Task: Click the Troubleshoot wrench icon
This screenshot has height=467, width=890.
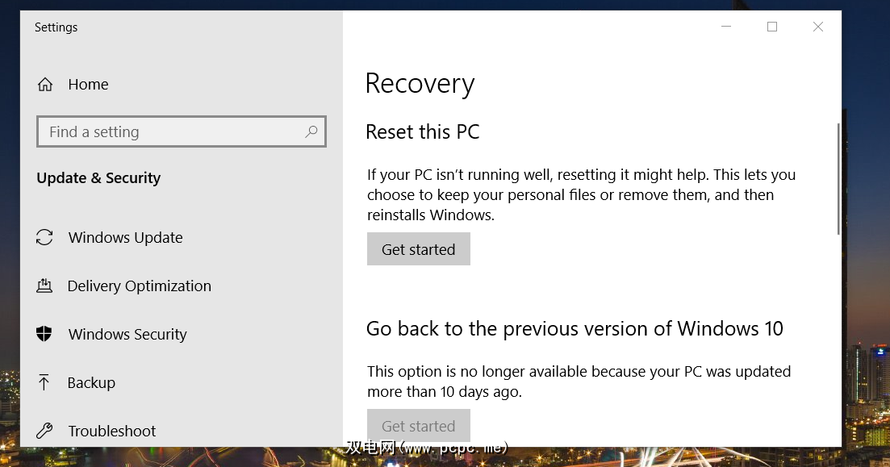Action: pyautogui.click(x=44, y=431)
